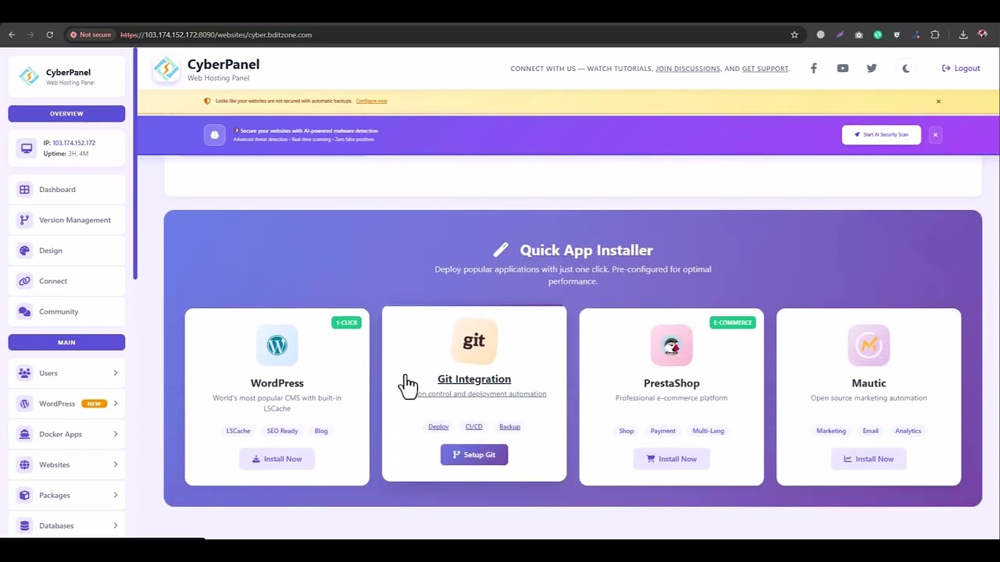Click Install Now under WordPress
1000x562 pixels.
[x=277, y=459]
